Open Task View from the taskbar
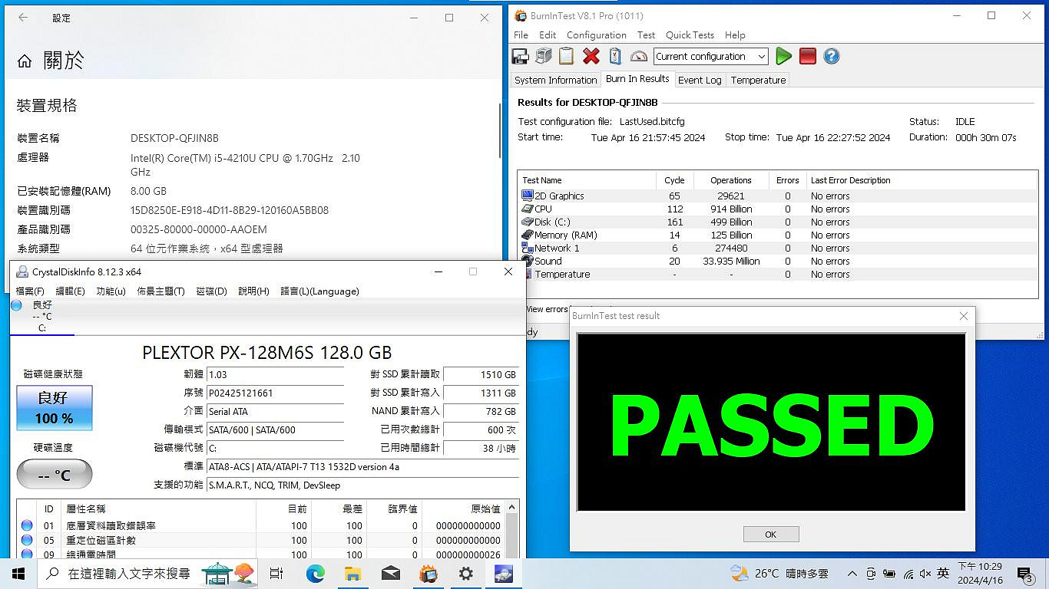Viewport: 1049px width, 589px height. 277,574
